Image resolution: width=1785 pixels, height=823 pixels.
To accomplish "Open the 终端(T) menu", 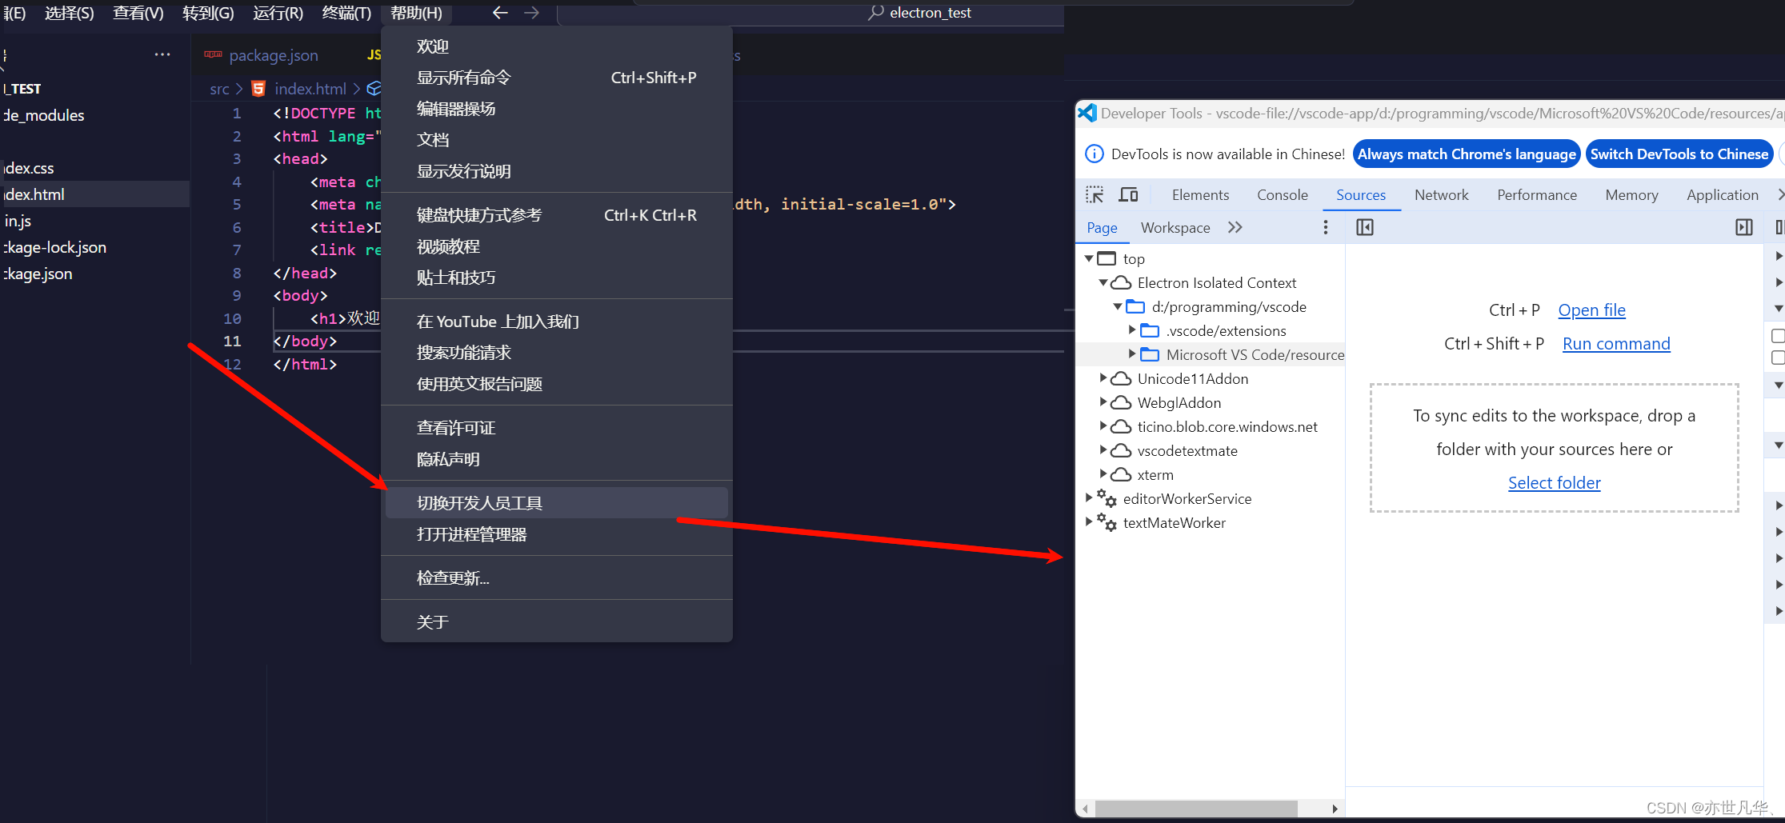I will coord(346,13).
